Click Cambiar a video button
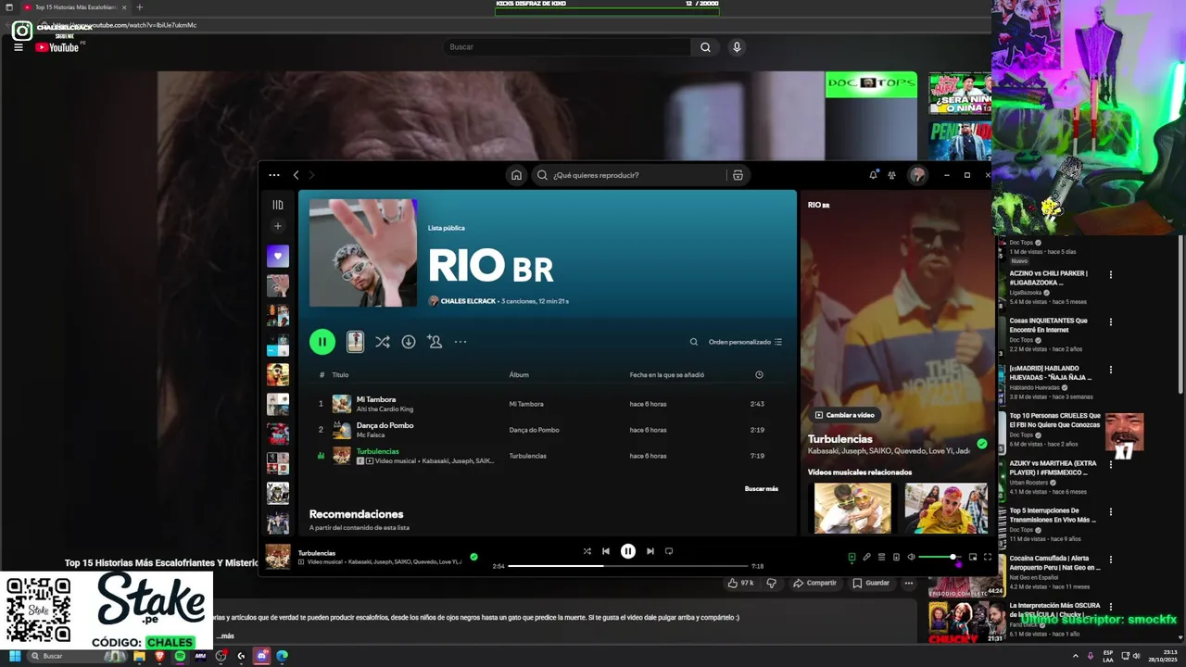The width and height of the screenshot is (1186, 667). click(845, 415)
